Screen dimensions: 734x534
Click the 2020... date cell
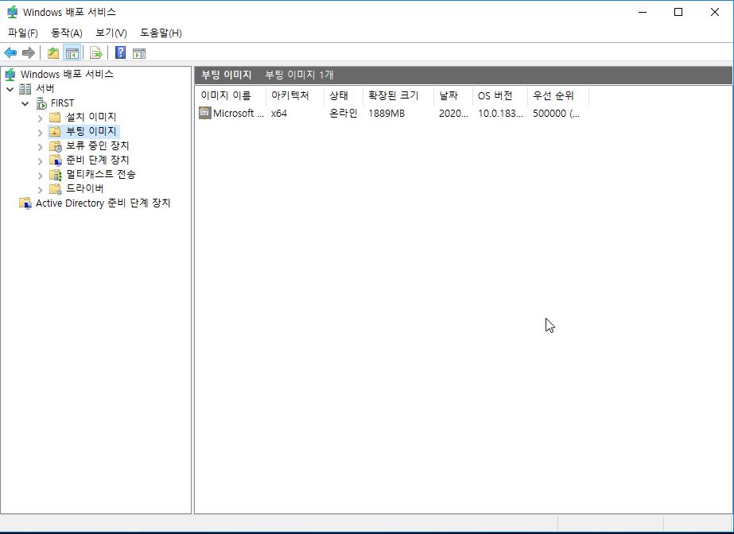click(453, 113)
